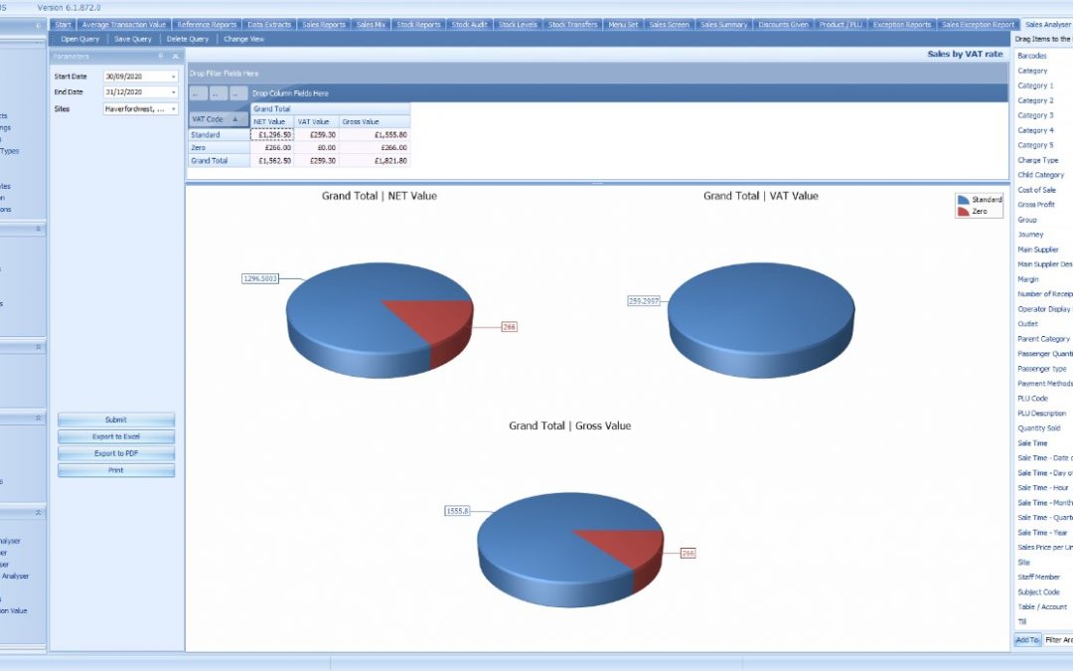The height and width of the screenshot is (671, 1073).
Task: Submit the report parameters
Action: pos(115,420)
